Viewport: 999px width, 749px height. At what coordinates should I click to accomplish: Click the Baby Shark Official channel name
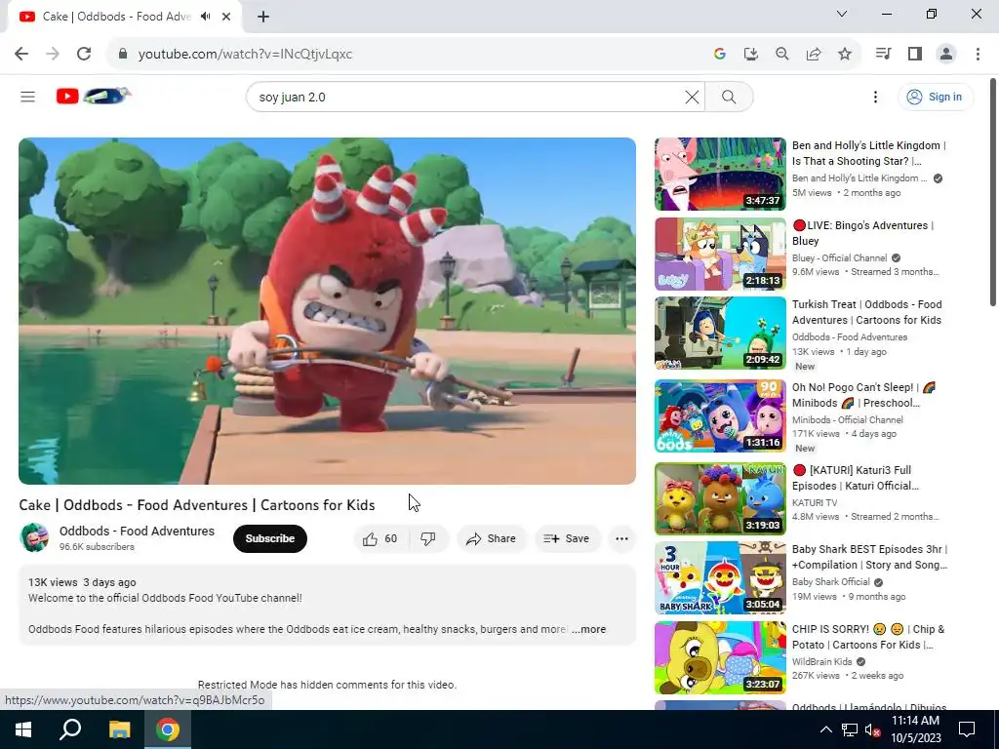point(831,582)
